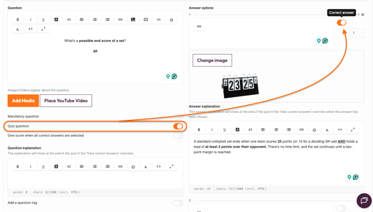The image size is (373, 212).
Task: Open emoji picker in Answer explanation toolbar
Action: (315, 130)
